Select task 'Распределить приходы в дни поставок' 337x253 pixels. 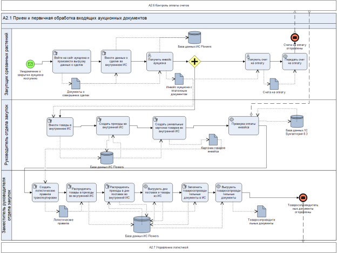coord(119,192)
